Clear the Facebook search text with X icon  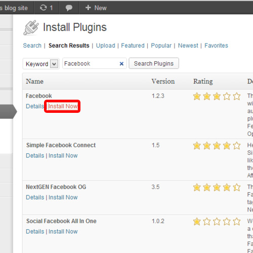121,64
